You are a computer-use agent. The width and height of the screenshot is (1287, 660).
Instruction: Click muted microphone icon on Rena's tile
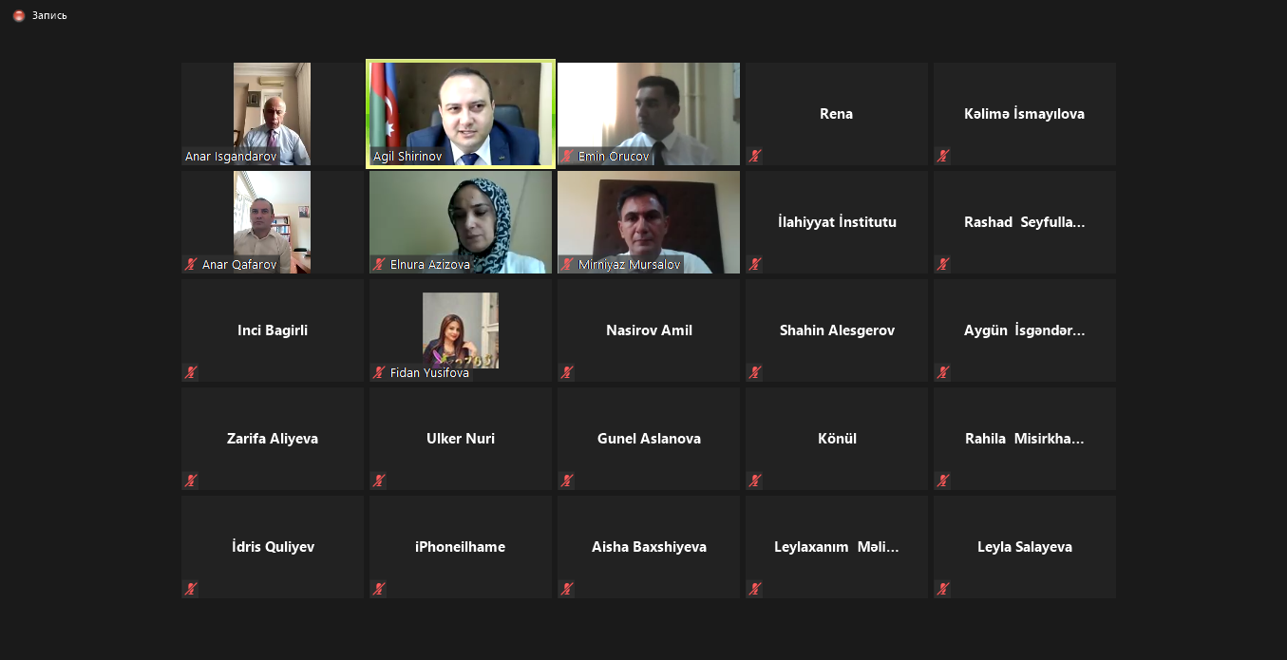(x=755, y=156)
